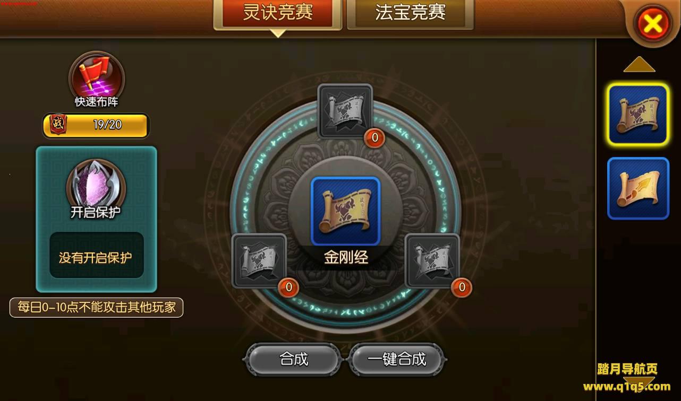The image size is (681, 401).
Task: Click the 金刚经 name label
Action: (346, 258)
